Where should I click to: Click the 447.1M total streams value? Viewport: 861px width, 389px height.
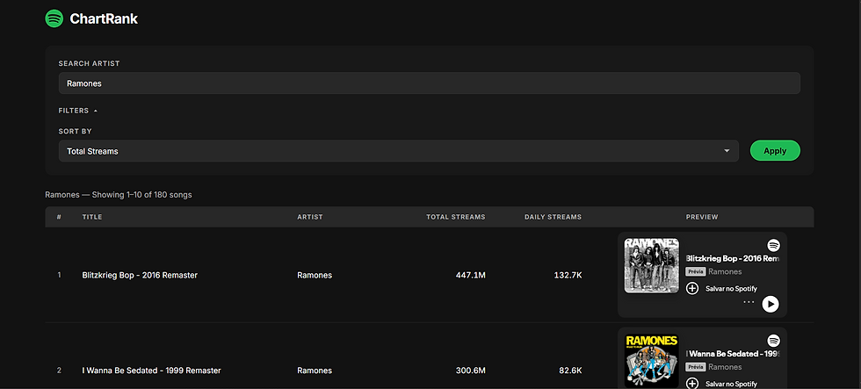(471, 275)
